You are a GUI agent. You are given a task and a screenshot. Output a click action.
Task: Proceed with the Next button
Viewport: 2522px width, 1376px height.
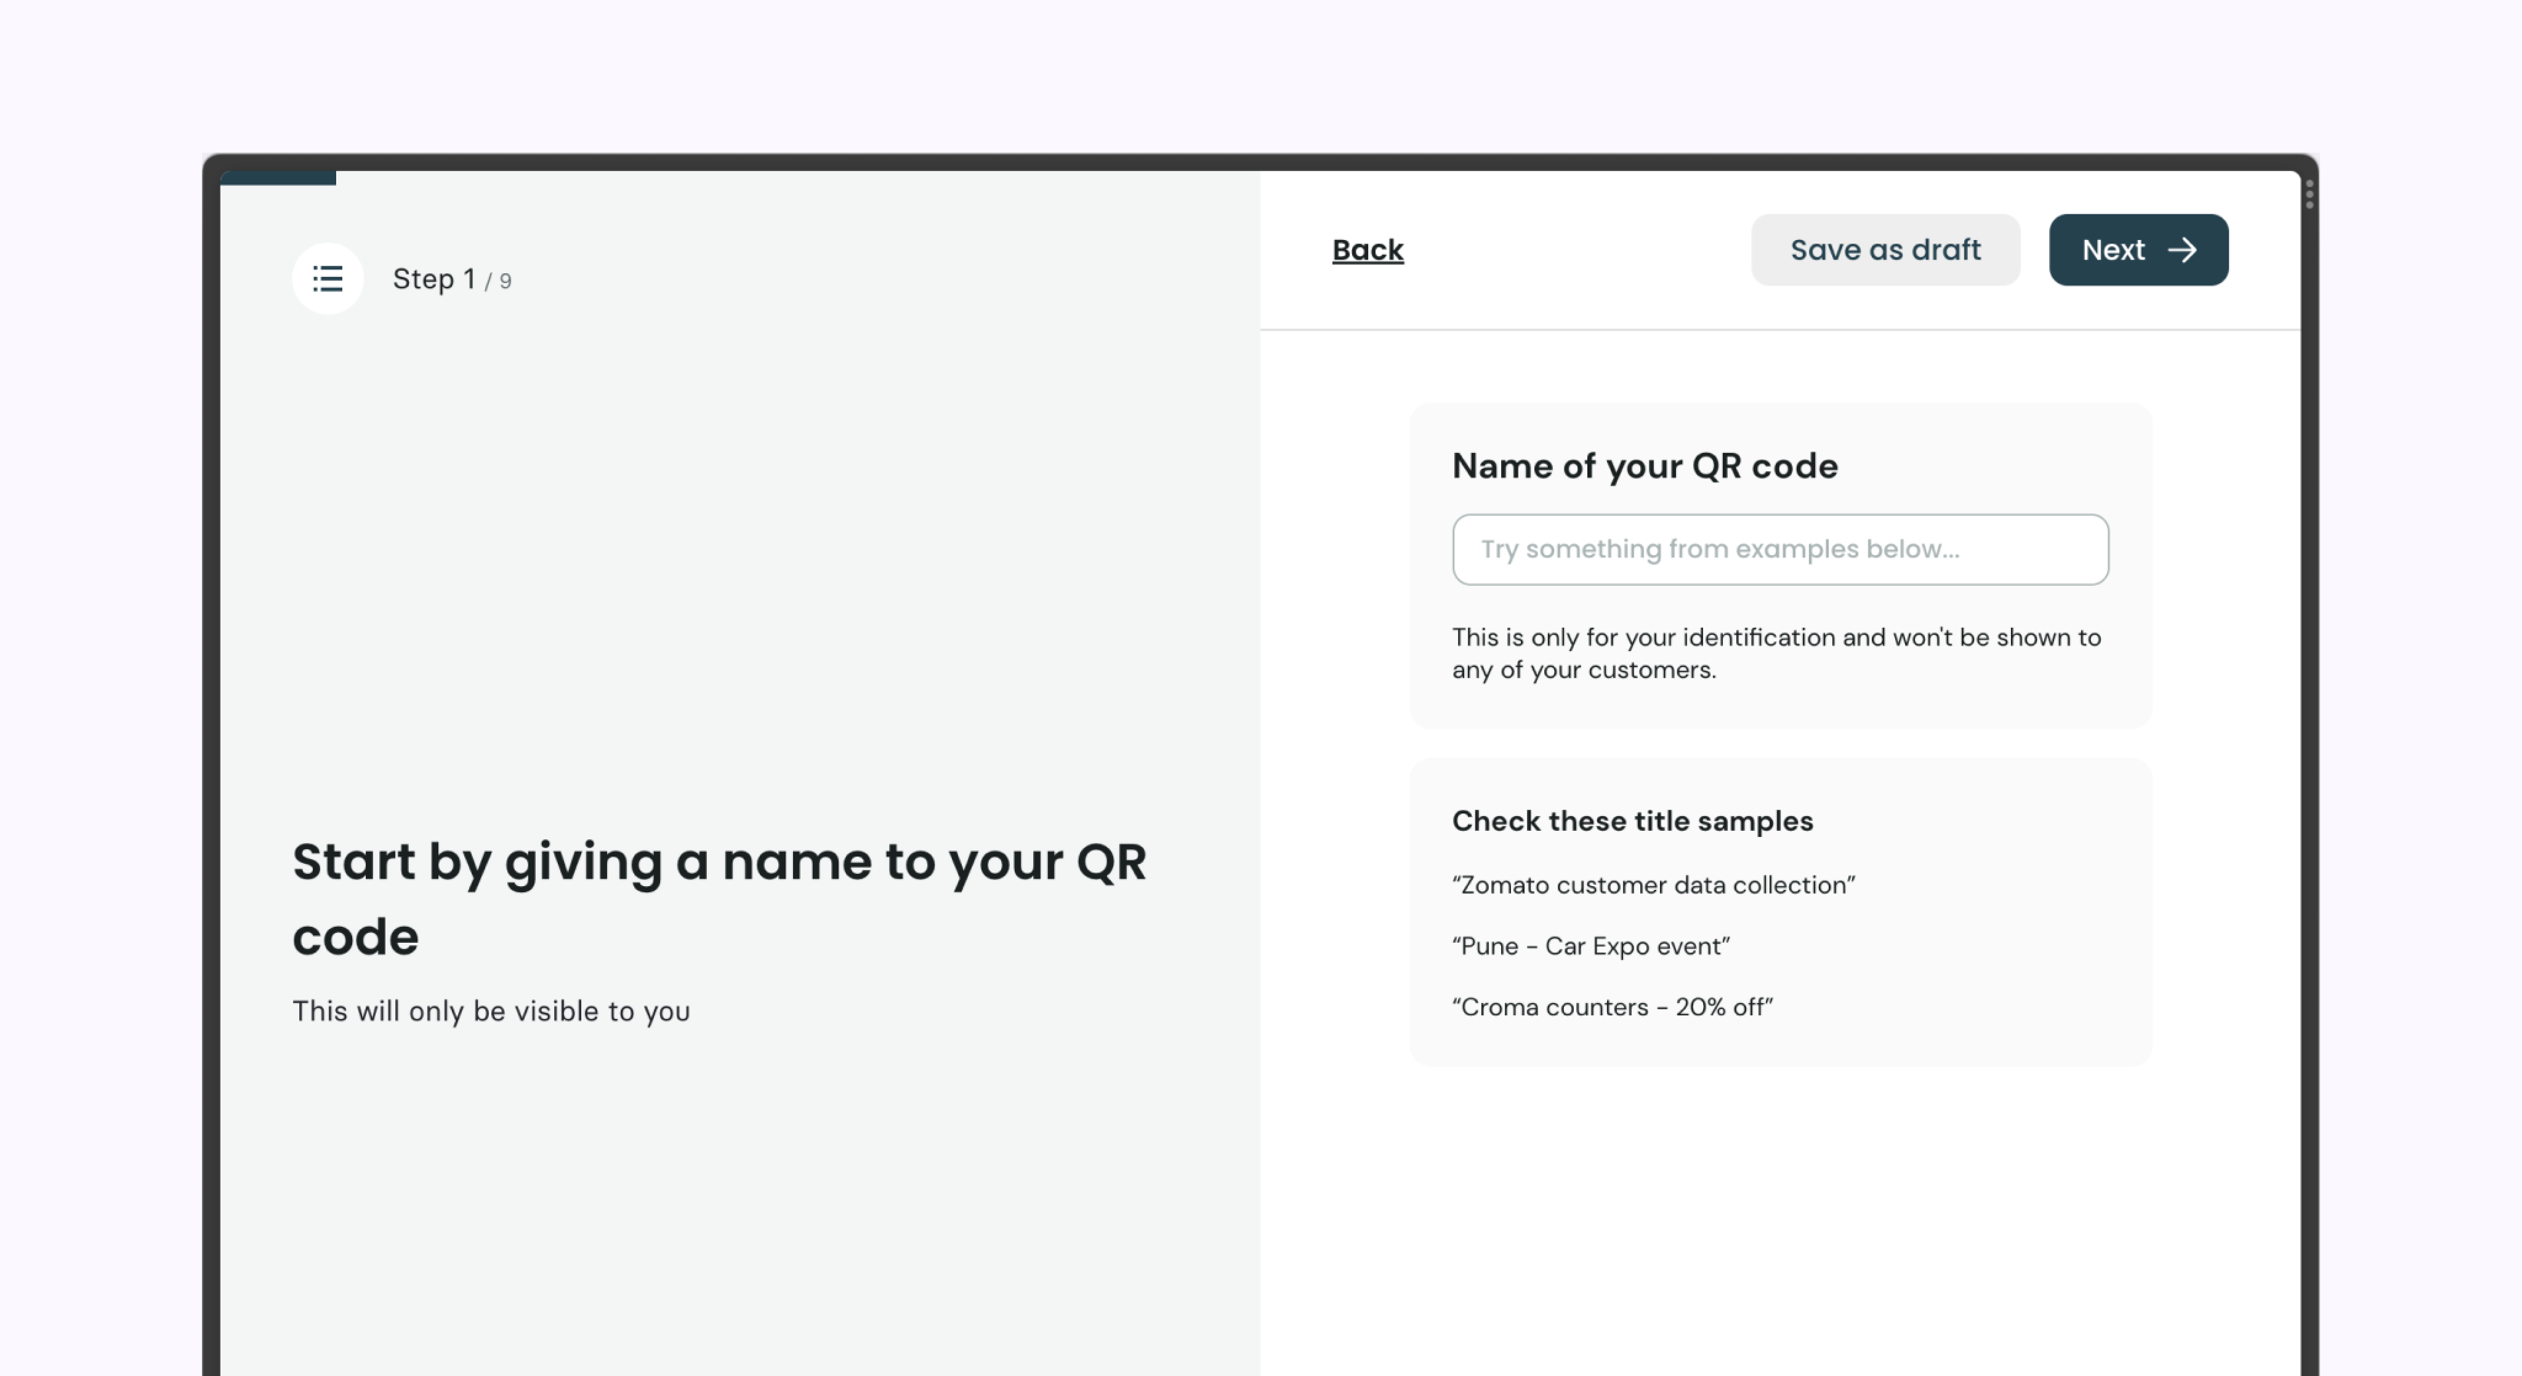click(2139, 250)
